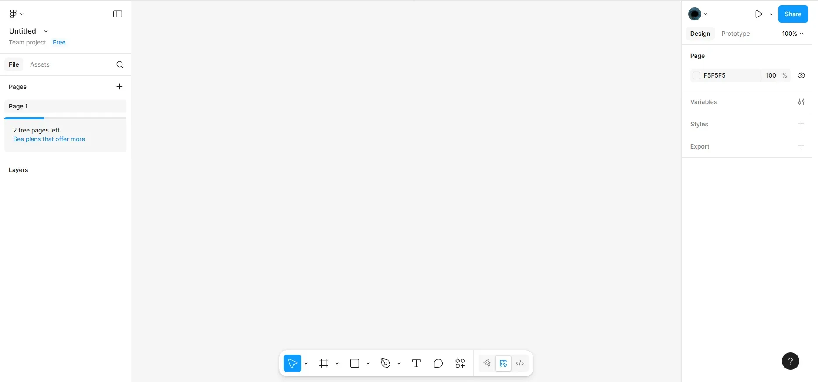Expand the Figma logo menu chevron
This screenshot has height=382, width=818.
click(22, 14)
